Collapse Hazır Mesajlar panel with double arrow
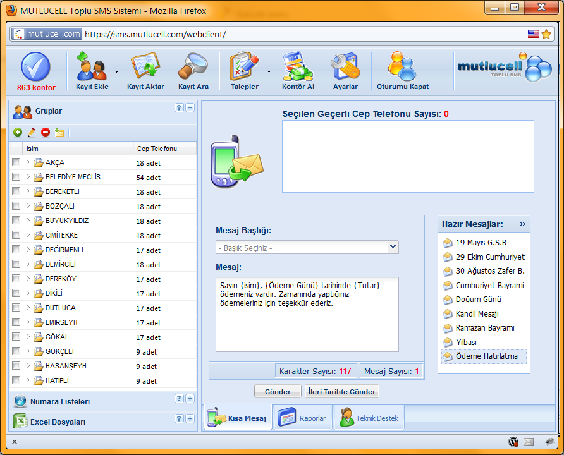 [523, 224]
